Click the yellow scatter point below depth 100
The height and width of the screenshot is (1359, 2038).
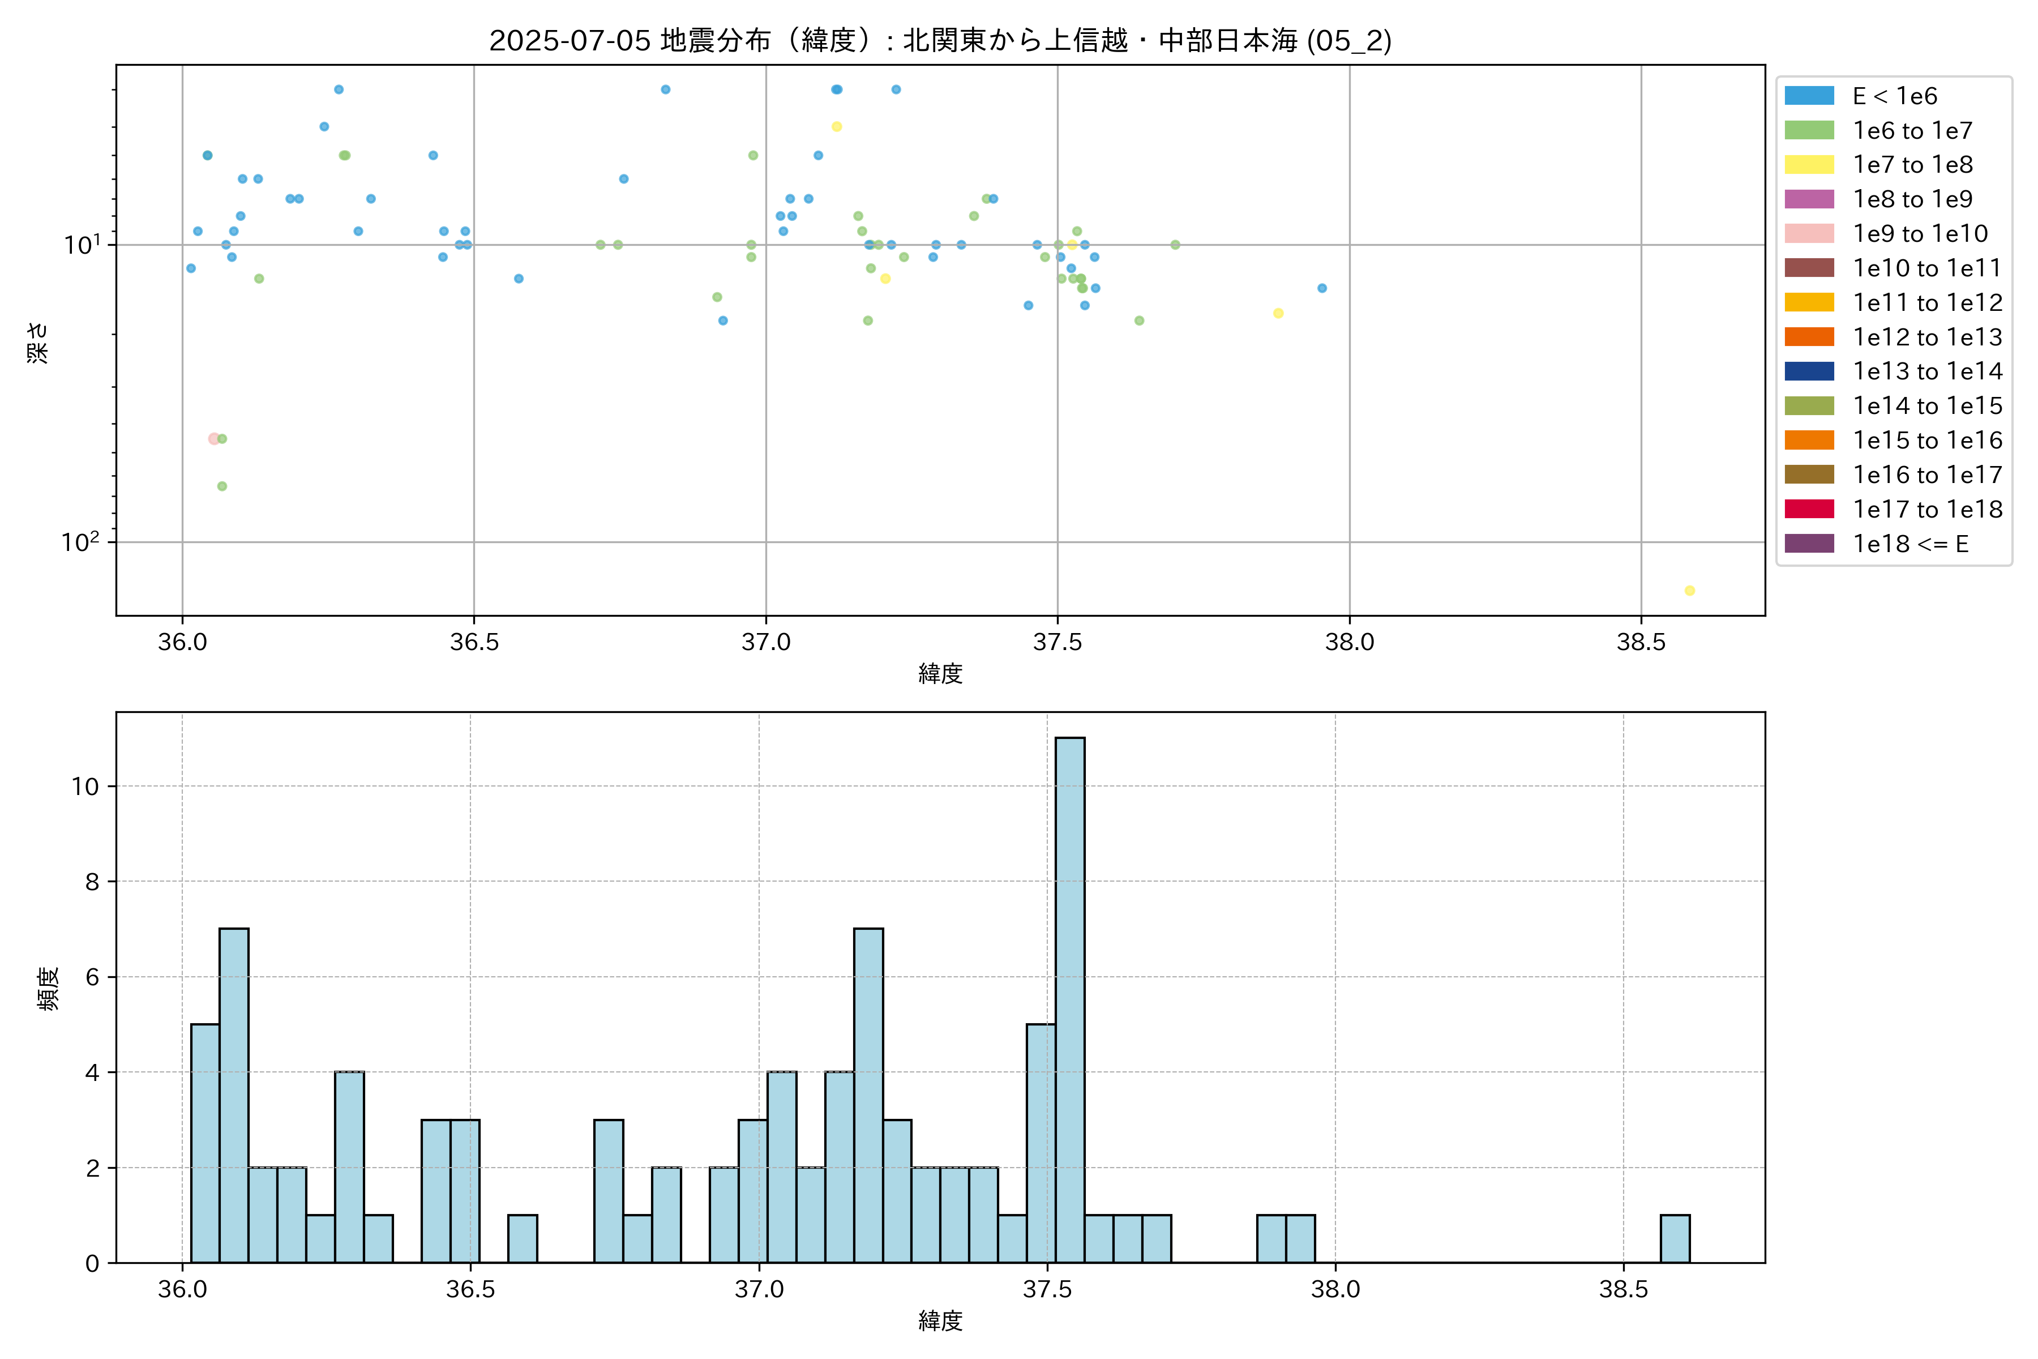(x=1689, y=591)
